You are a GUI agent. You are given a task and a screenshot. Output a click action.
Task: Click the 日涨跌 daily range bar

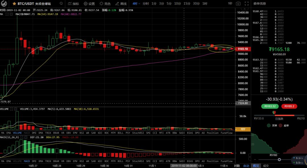pyautogui.click(x=279, y=115)
